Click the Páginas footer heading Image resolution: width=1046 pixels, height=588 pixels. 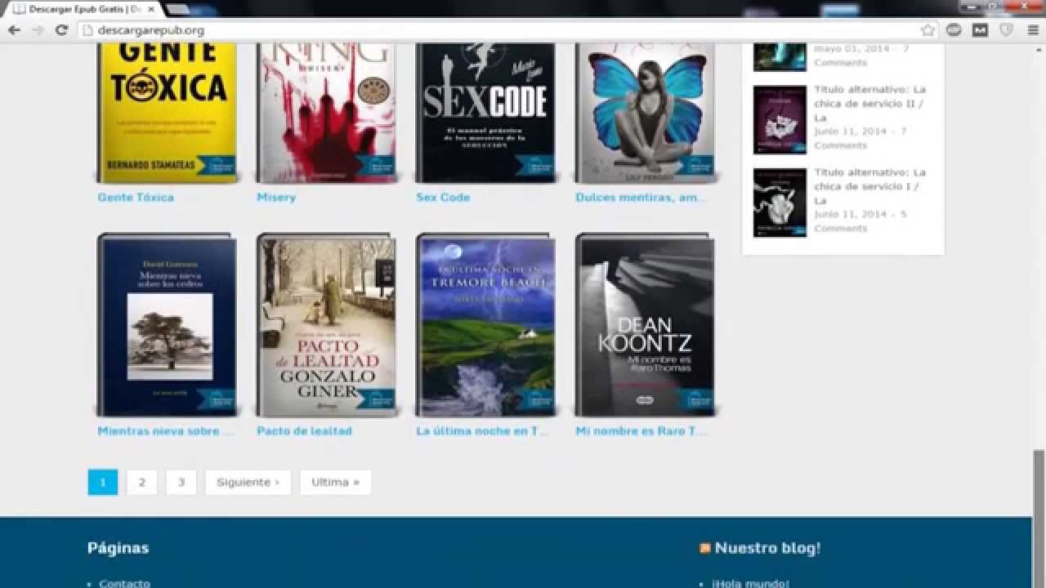tap(118, 548)
